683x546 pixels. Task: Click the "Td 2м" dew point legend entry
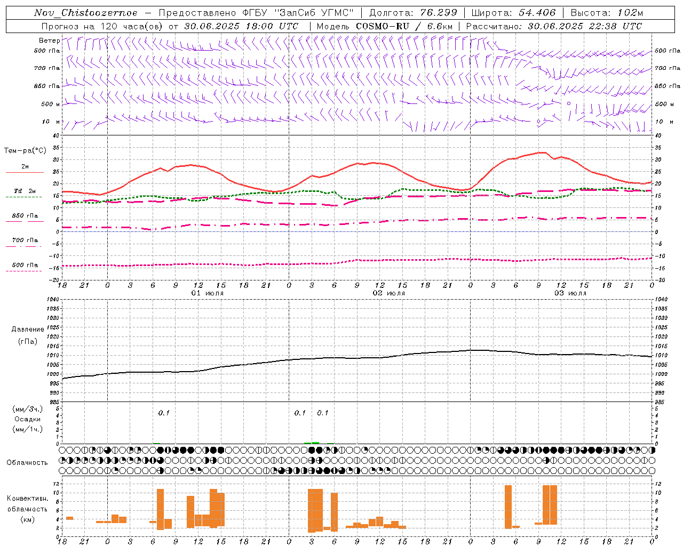[25, 191]
